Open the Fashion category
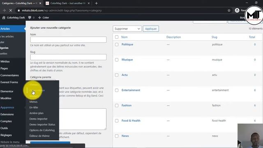 tap(127, 105)
